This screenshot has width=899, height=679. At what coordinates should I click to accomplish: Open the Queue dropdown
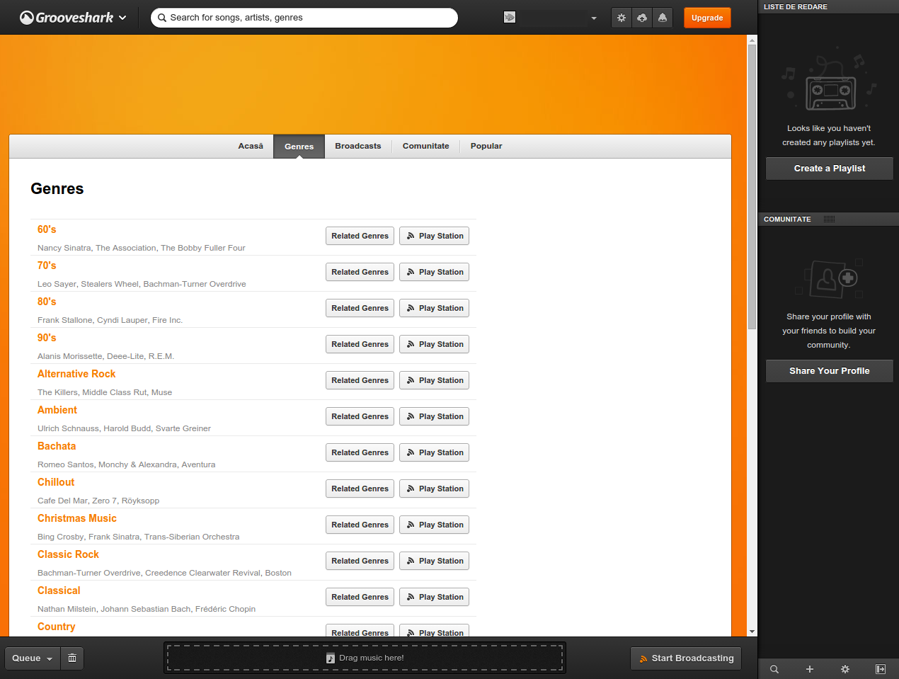33,658
